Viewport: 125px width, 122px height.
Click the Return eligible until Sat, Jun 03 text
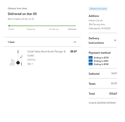[x=21, y=19]
